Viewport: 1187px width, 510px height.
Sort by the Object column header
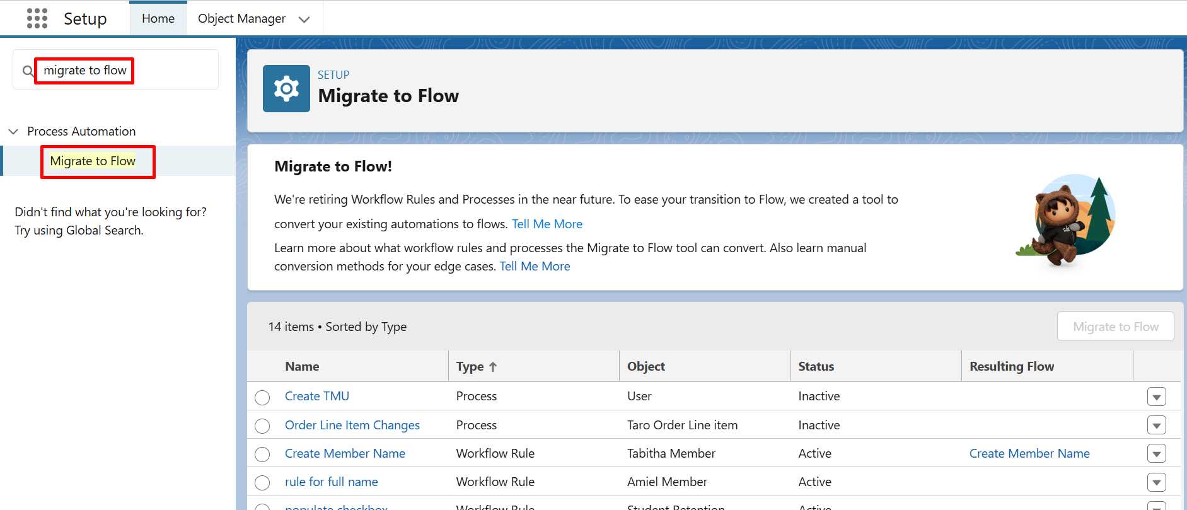646,366
